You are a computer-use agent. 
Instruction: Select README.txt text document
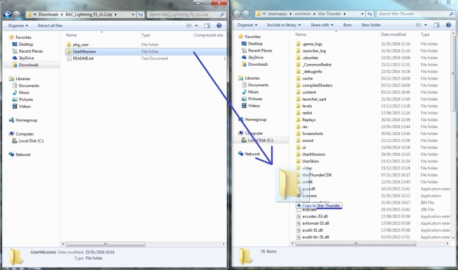tap(84, 58)
